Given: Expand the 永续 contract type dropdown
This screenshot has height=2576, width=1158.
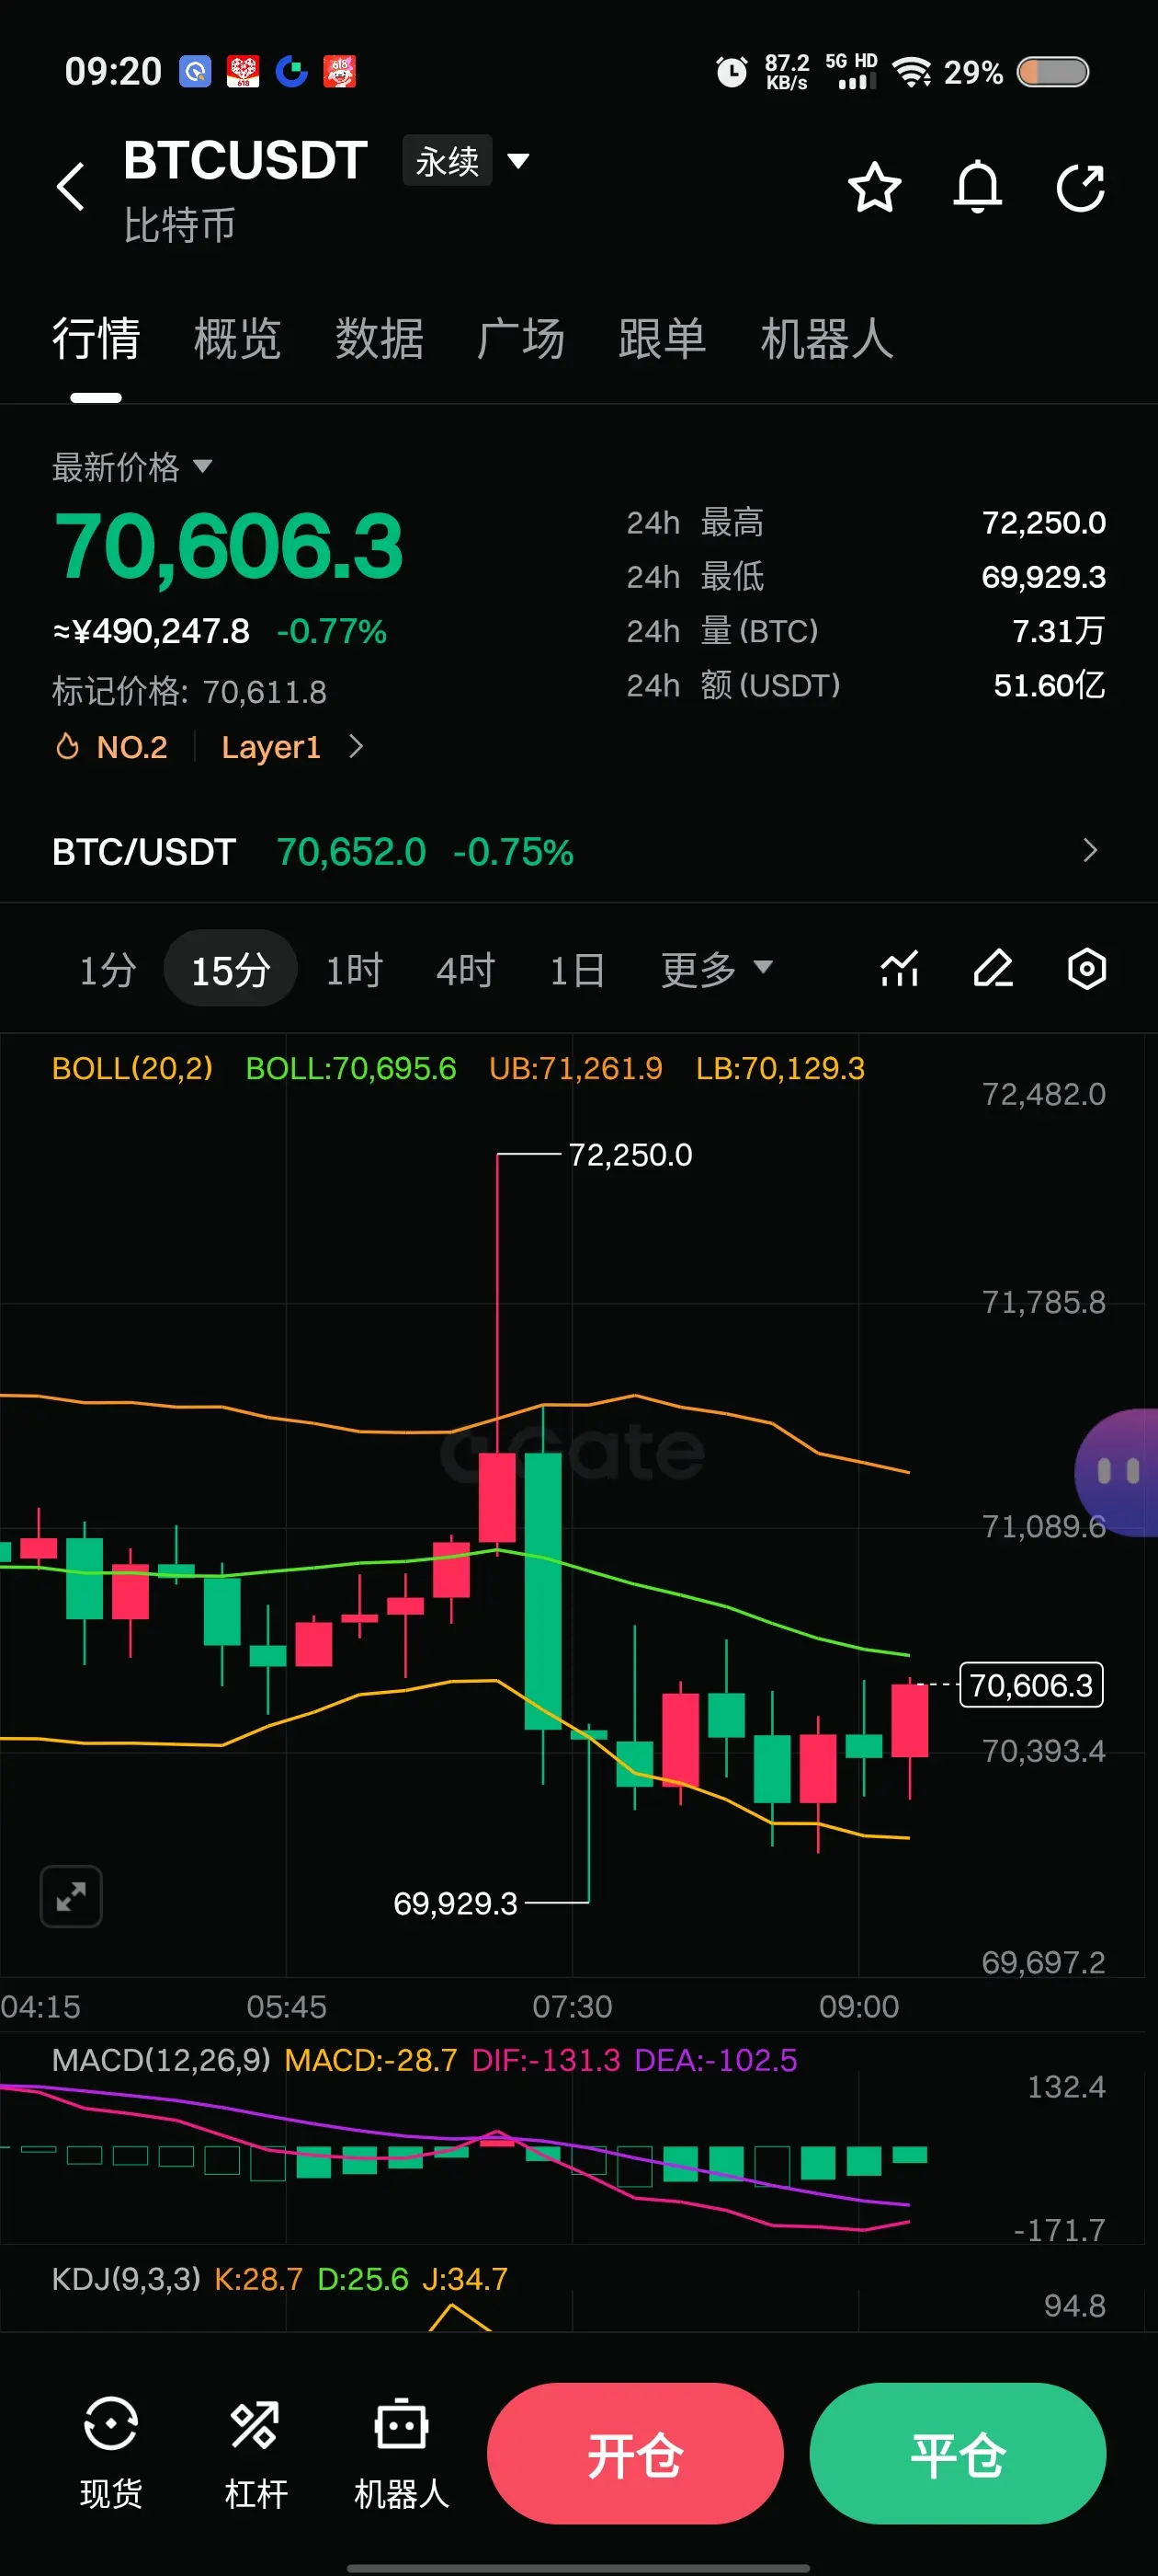Looking at the screenshot, I should [x=466, y=160].
